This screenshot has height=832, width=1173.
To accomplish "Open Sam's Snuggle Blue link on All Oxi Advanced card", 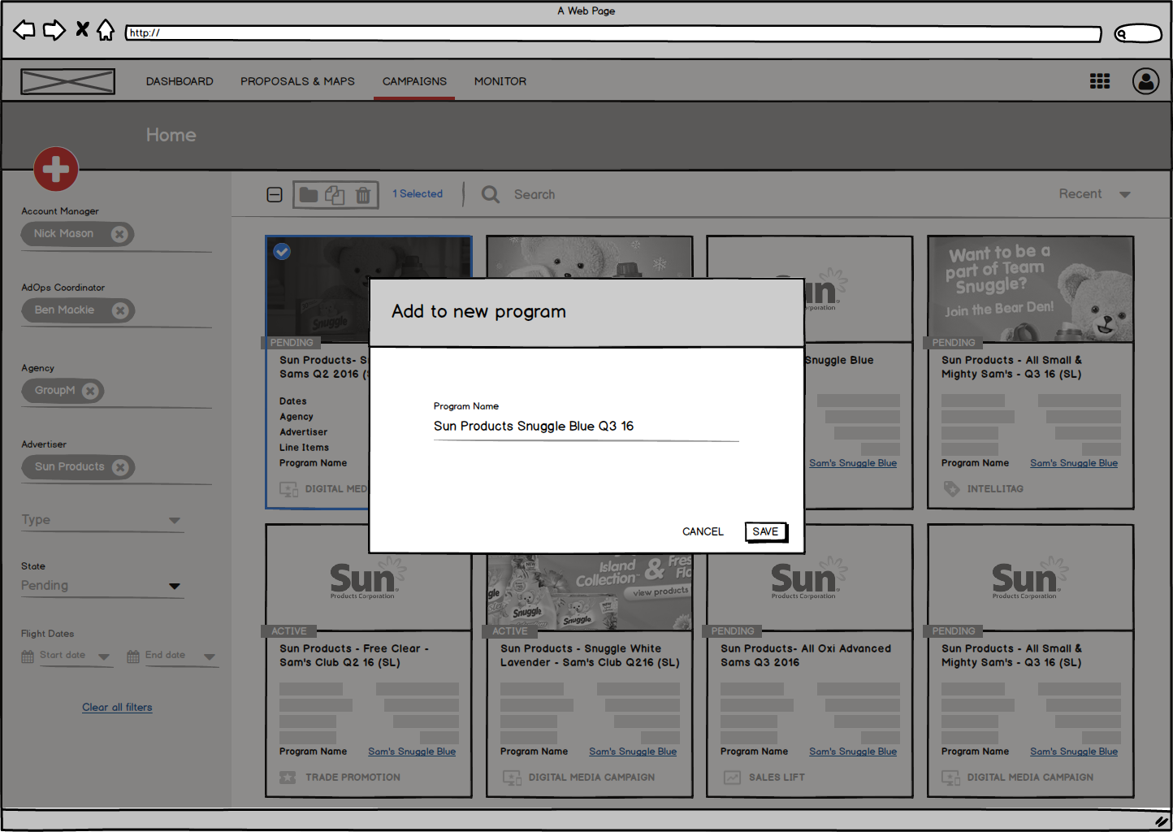I will pos(853,752).
